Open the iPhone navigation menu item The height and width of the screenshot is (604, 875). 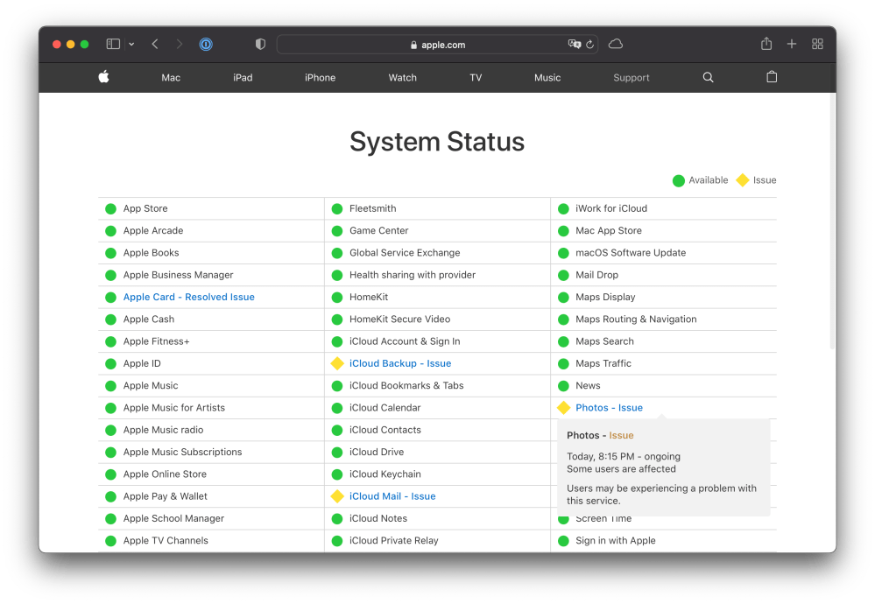pos(320,78)
